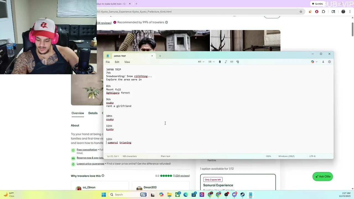Bookmark this page with the star icon
Screen dimensions: 354x199
coord(301,12)
